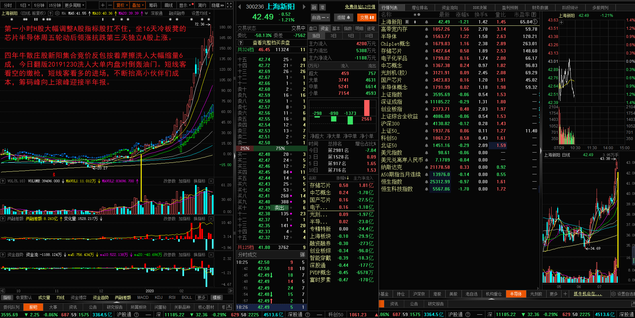The height and width of the screenshot is (318, 635).
Task: Open help icon in 市盈率 column header
Action: pos(533,15)
